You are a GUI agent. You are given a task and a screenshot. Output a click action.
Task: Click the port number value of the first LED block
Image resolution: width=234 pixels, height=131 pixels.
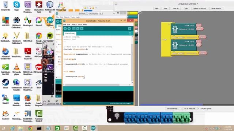199,25
